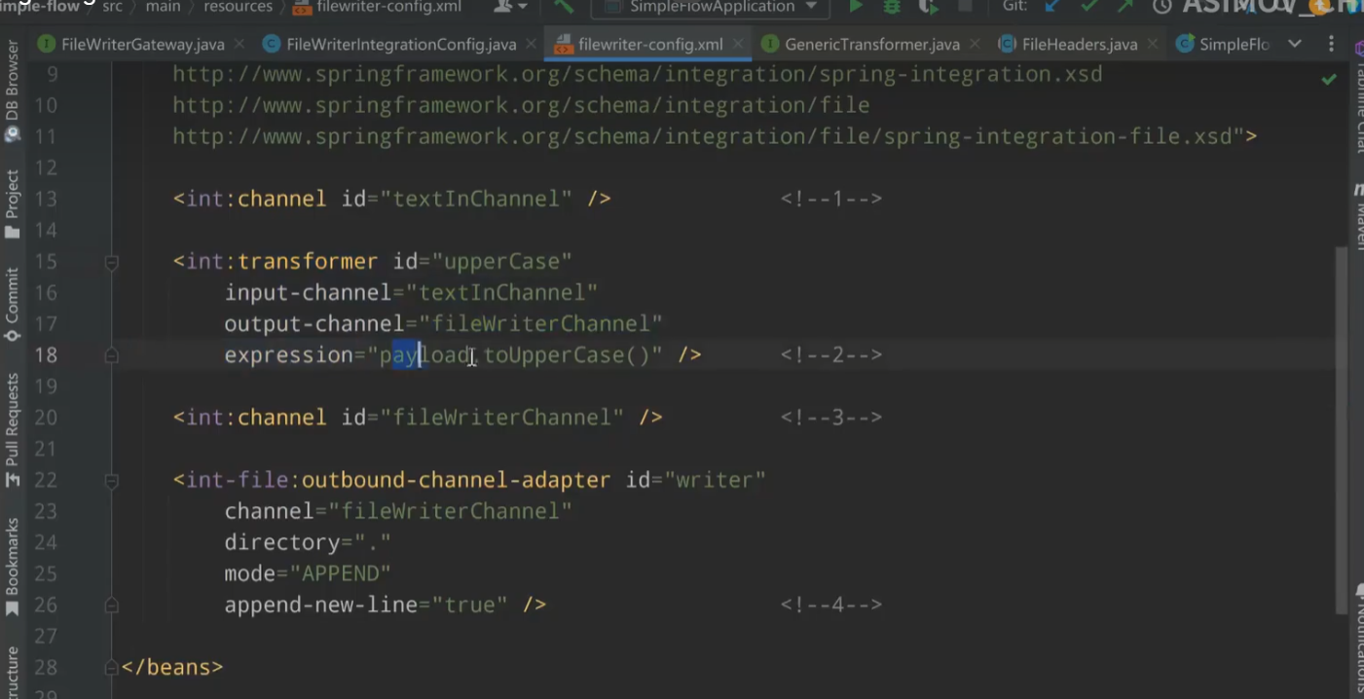Open the Project tool window
1364x699 pixels.
click(x=12, y=203)
